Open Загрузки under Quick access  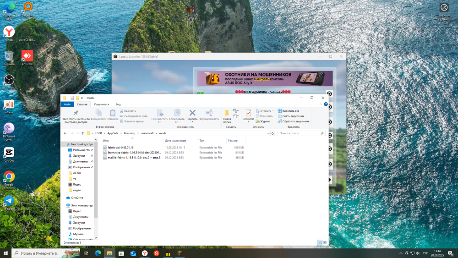[x=79, y=156]
